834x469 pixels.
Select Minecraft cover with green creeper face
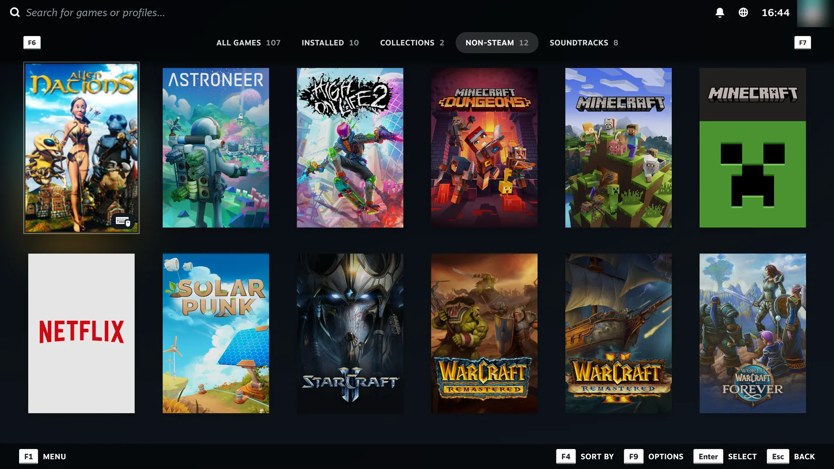[753, 148]
